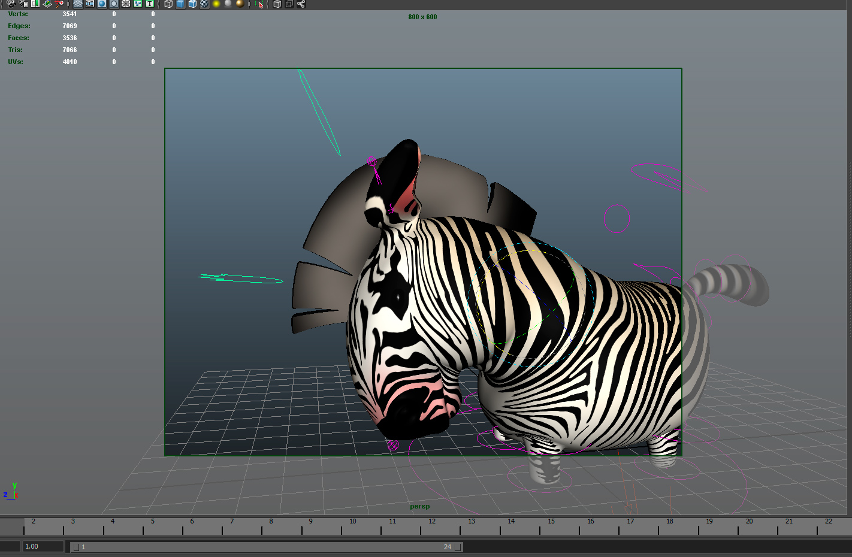
Task: Toggle the resolution gate display
Action: (101, 4)
